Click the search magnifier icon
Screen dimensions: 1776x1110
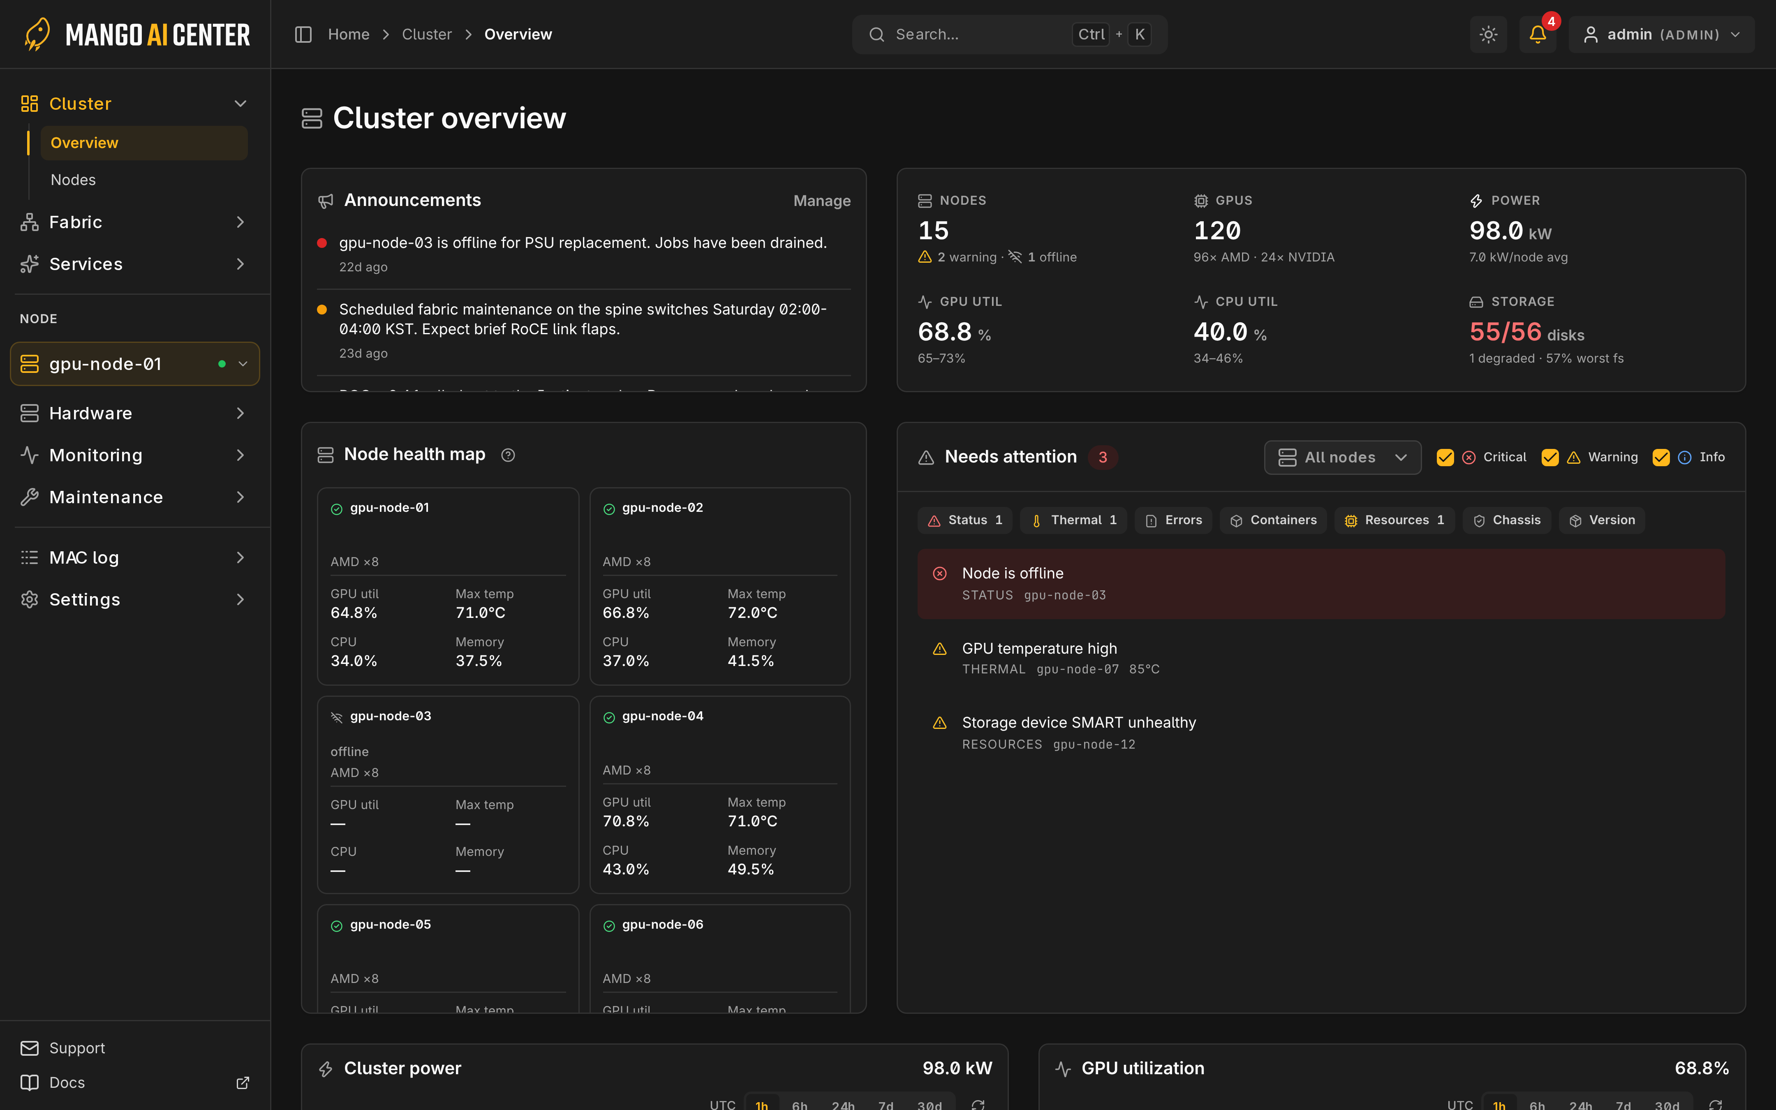click(x=876, y=35)
